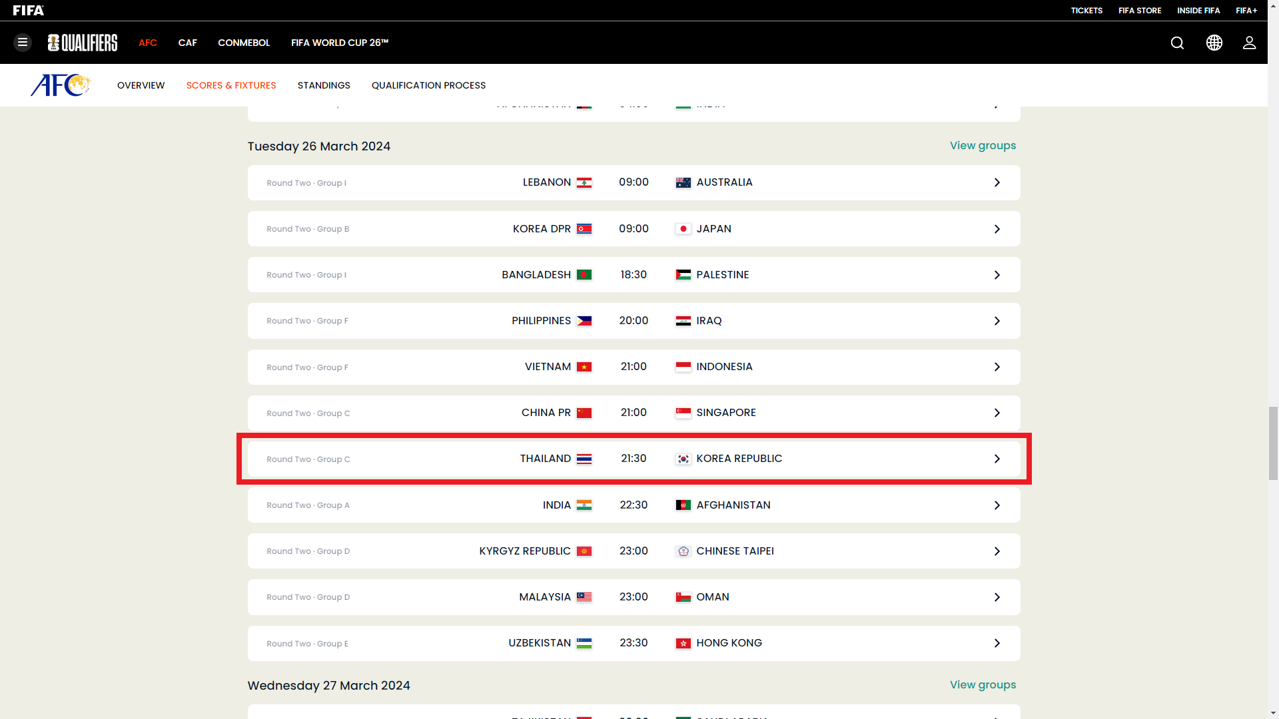The width and height of the screenshot is (1279, 719).
Task: Click View groups for Tuesday 26 March
Action: 983,145
